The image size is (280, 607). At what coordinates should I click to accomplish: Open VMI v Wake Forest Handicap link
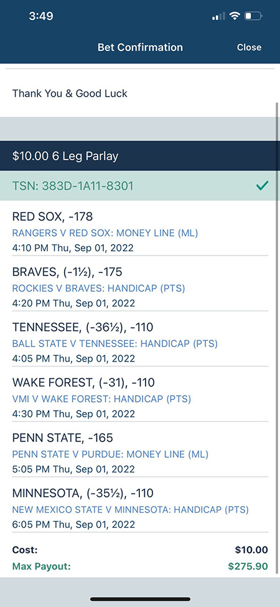pos(101,399)
